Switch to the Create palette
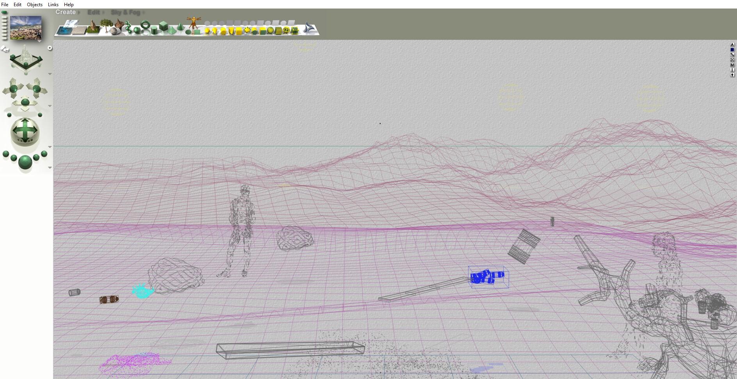This screenshot has height=379, width=737. click(x=66, y=12)
